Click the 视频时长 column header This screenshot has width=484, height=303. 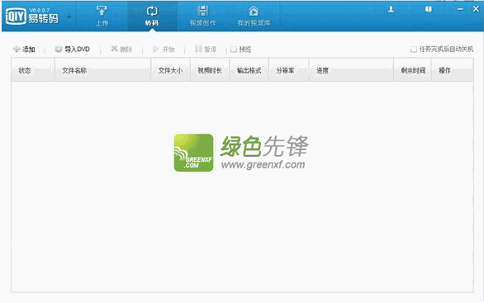tap(210, 70)
